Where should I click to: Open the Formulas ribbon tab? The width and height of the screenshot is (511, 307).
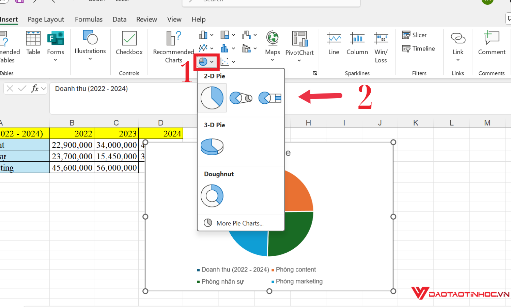(x=89, y=19)
